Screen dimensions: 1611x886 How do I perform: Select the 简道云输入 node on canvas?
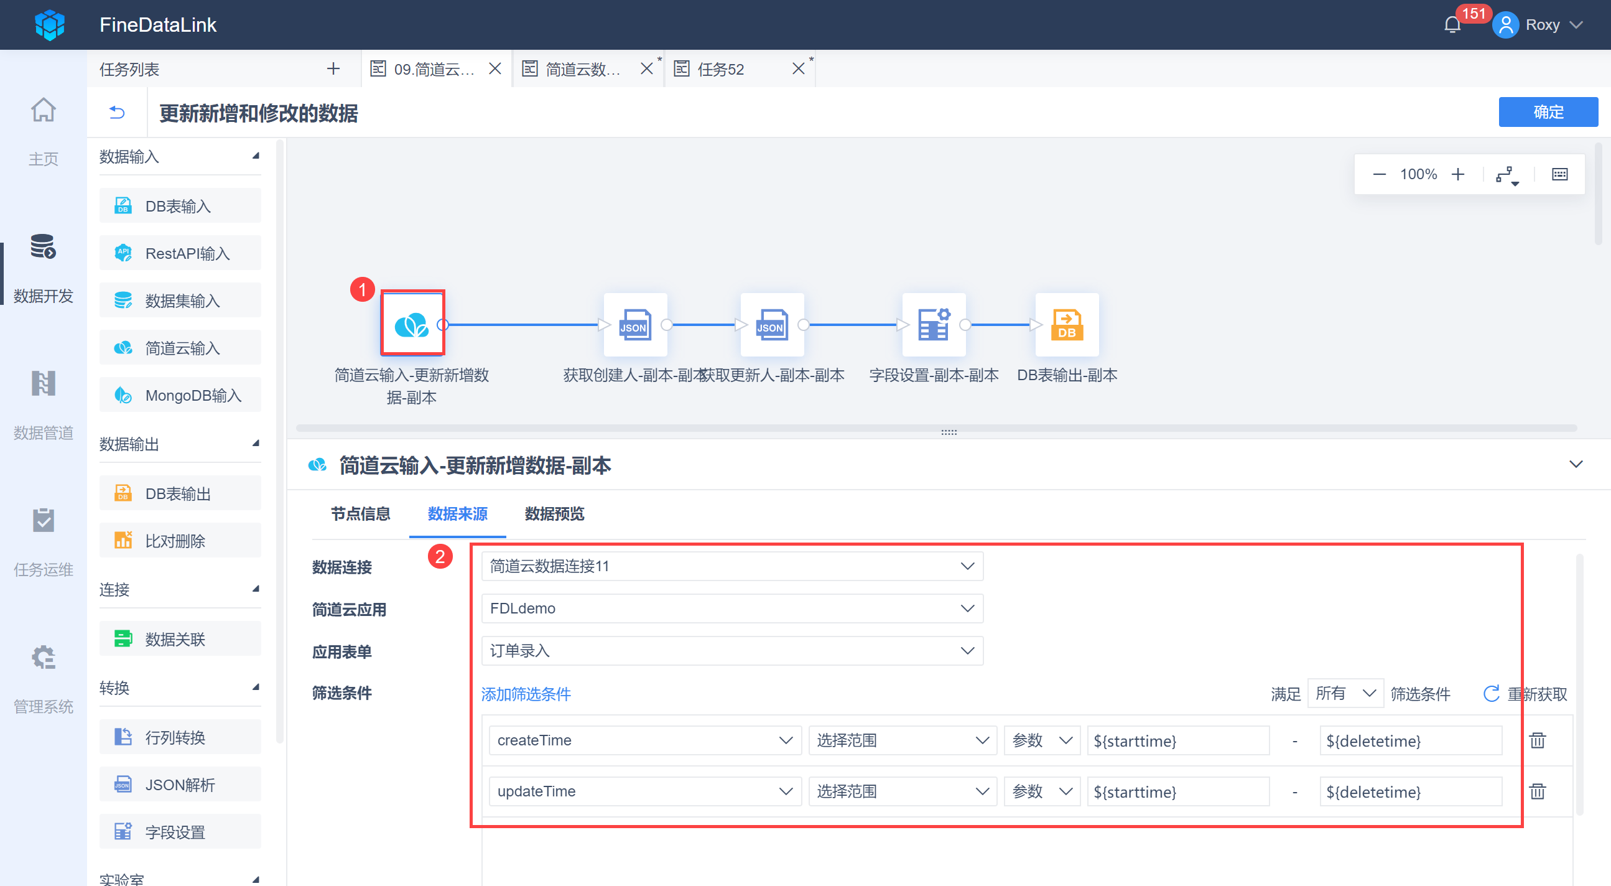[x=412, y=324]
